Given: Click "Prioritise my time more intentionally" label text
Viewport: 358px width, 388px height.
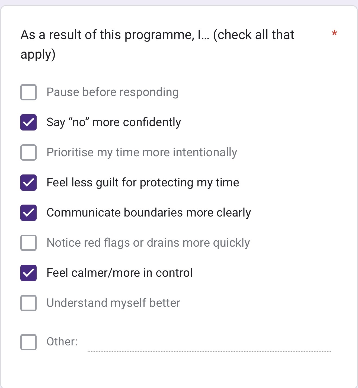Looking at the screenshot, I should coord(142,152).
